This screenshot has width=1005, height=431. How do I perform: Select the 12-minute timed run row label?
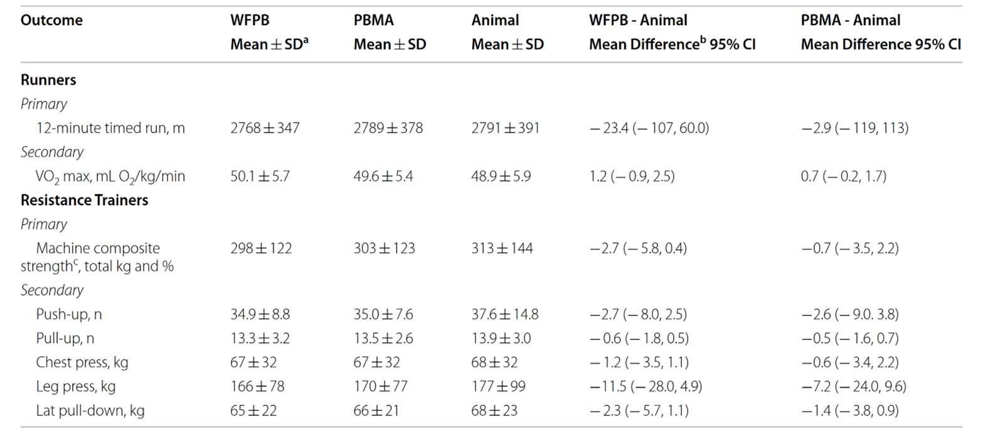tap(110, 128)
